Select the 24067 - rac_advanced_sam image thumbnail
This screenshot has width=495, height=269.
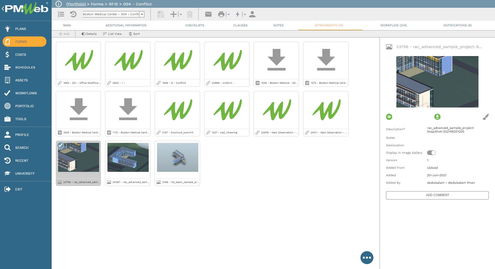tap(128, 163)
